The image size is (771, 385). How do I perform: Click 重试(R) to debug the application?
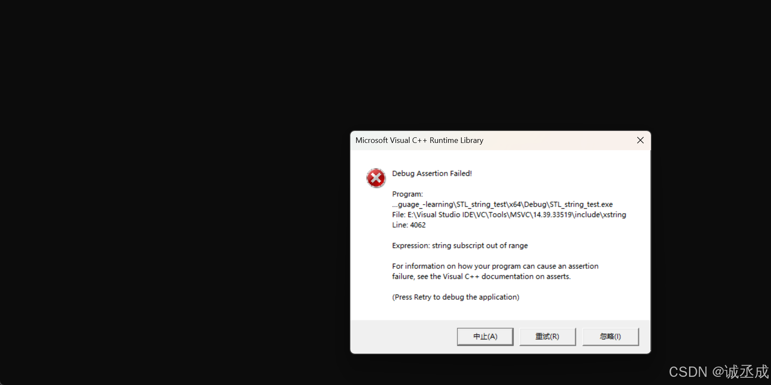548,336
